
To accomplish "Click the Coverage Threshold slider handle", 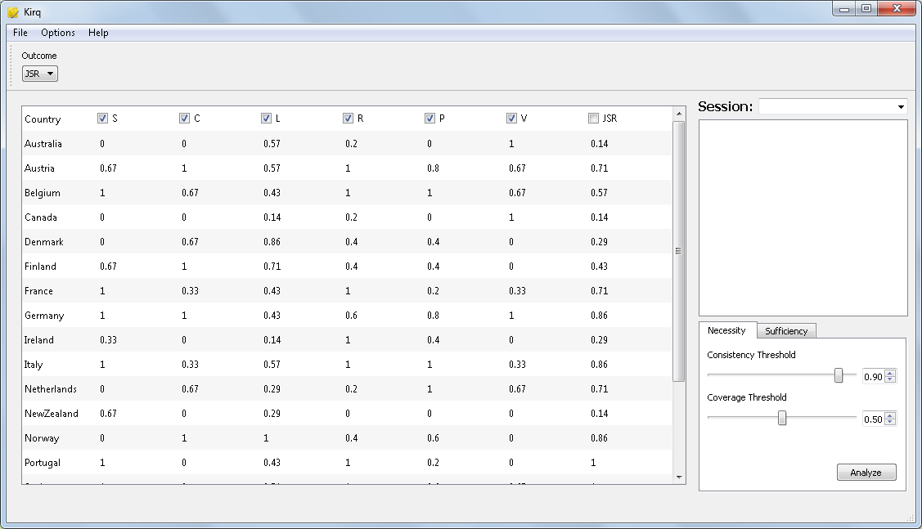I will 782,419.
